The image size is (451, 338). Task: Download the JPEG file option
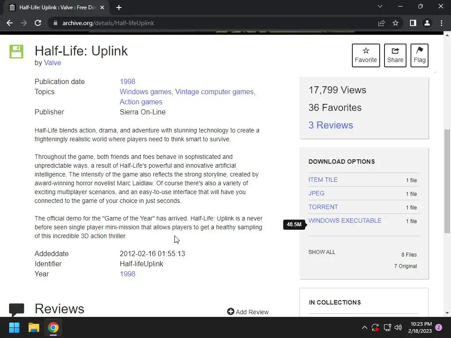pos(316,194)
